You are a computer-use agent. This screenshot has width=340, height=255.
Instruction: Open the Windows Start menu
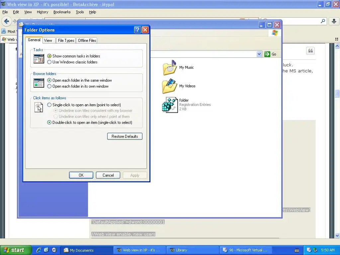pos(15,250)
